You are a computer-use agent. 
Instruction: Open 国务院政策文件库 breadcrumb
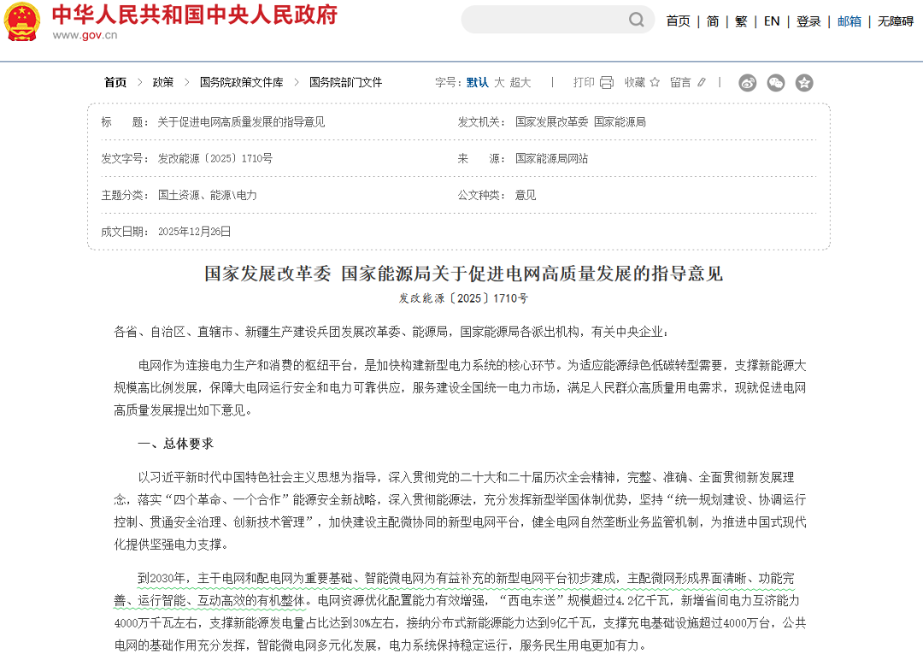coord(241,83)
